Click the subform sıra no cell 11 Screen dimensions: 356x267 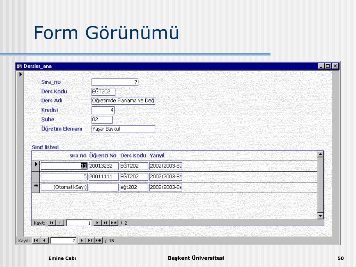click(x=64, y=166)
